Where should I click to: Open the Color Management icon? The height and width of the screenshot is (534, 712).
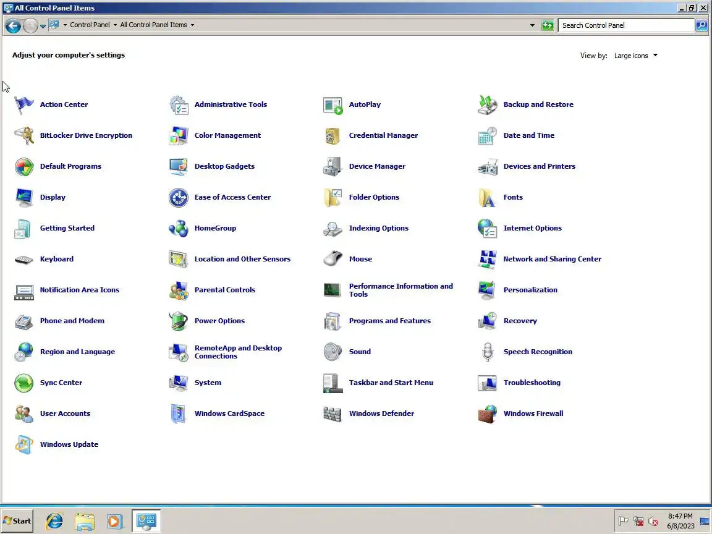click(179, 136)
